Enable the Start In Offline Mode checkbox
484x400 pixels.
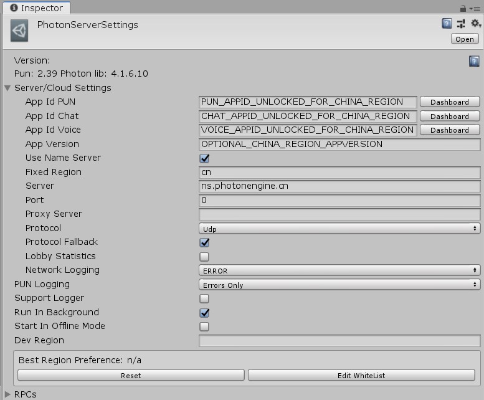click(204, 326)
